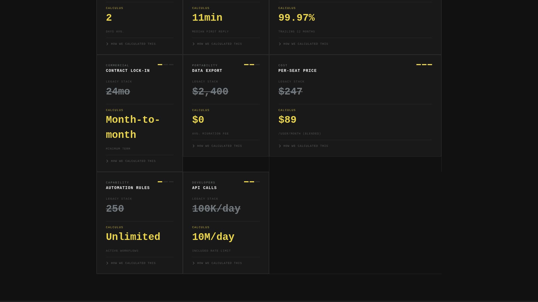538x302 pixels.
Task: Select the "11min" value
Action: coord(207,18)
